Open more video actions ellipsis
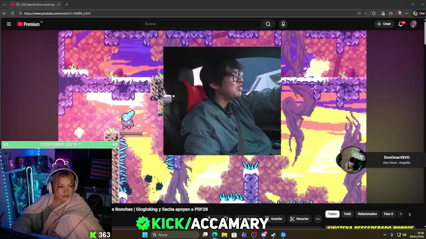This screenshot has width=426, height=239. [318, 219]
